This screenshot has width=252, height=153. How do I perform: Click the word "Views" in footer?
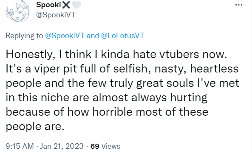click(111, 146)
